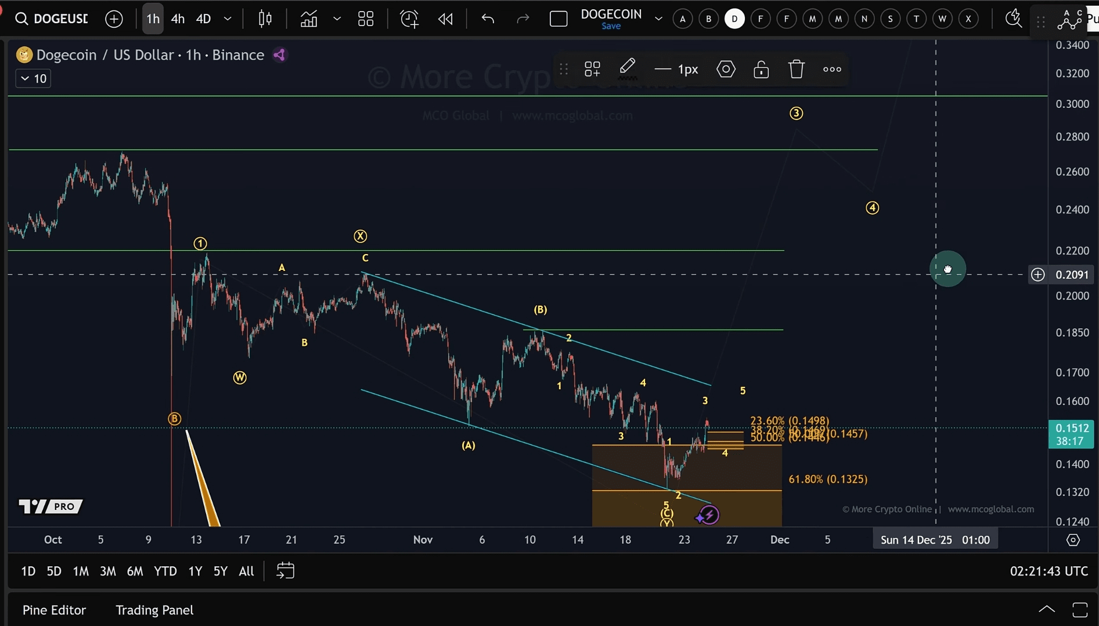This screenshot has height=626, width=1099.
Task: Maximize the bottom panel
Action: click(1080, 610)
